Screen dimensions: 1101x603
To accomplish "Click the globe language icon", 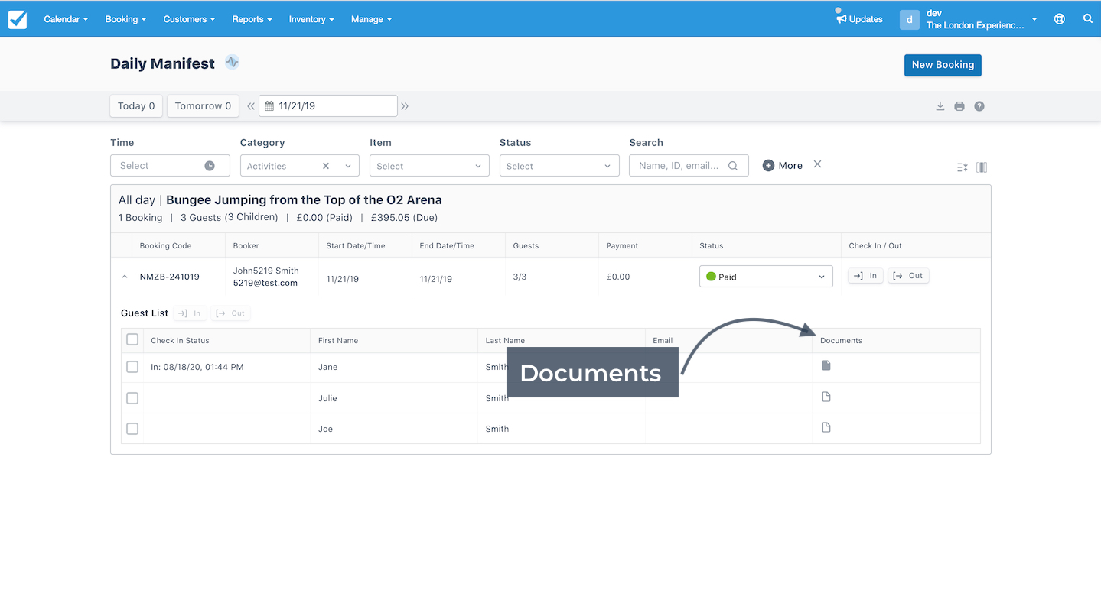I will (x=1060, y=19).
